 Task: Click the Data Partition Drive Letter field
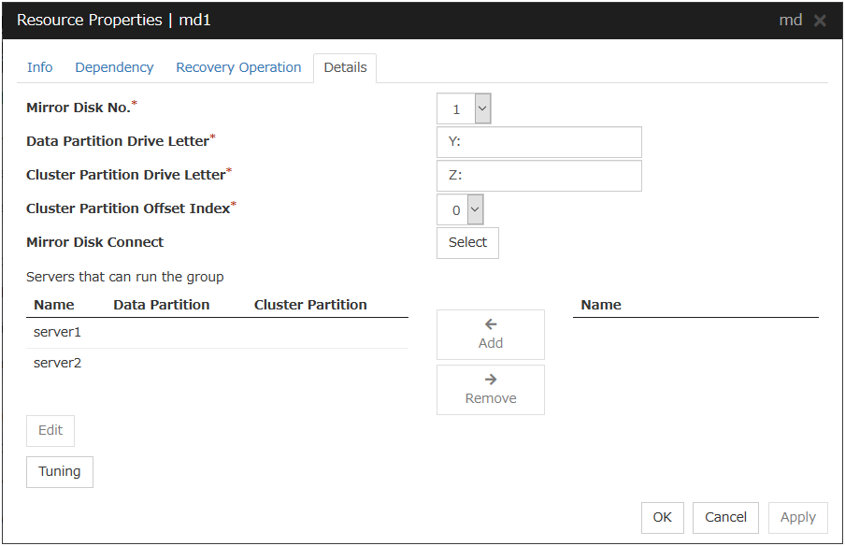pyautogui.click(x=538, y=142)
